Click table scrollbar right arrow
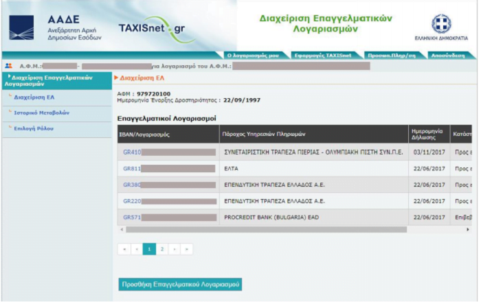This screenshot has height=302, width=481. point(468,229)
